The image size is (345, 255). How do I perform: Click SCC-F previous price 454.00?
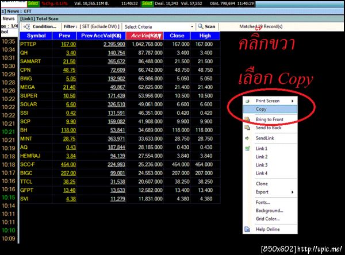68,164
